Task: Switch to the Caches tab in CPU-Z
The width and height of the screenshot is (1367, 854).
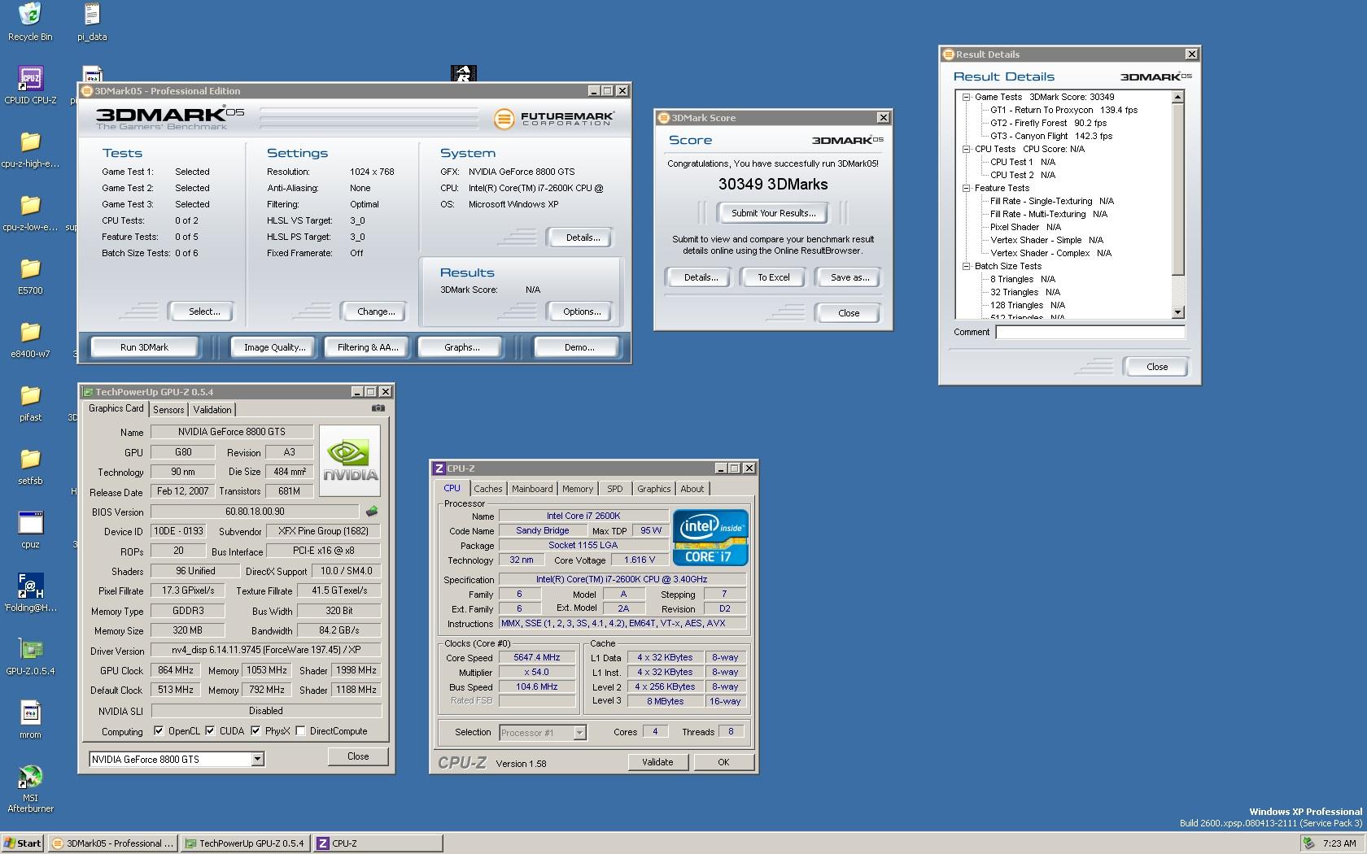Action: coord(487,489)
